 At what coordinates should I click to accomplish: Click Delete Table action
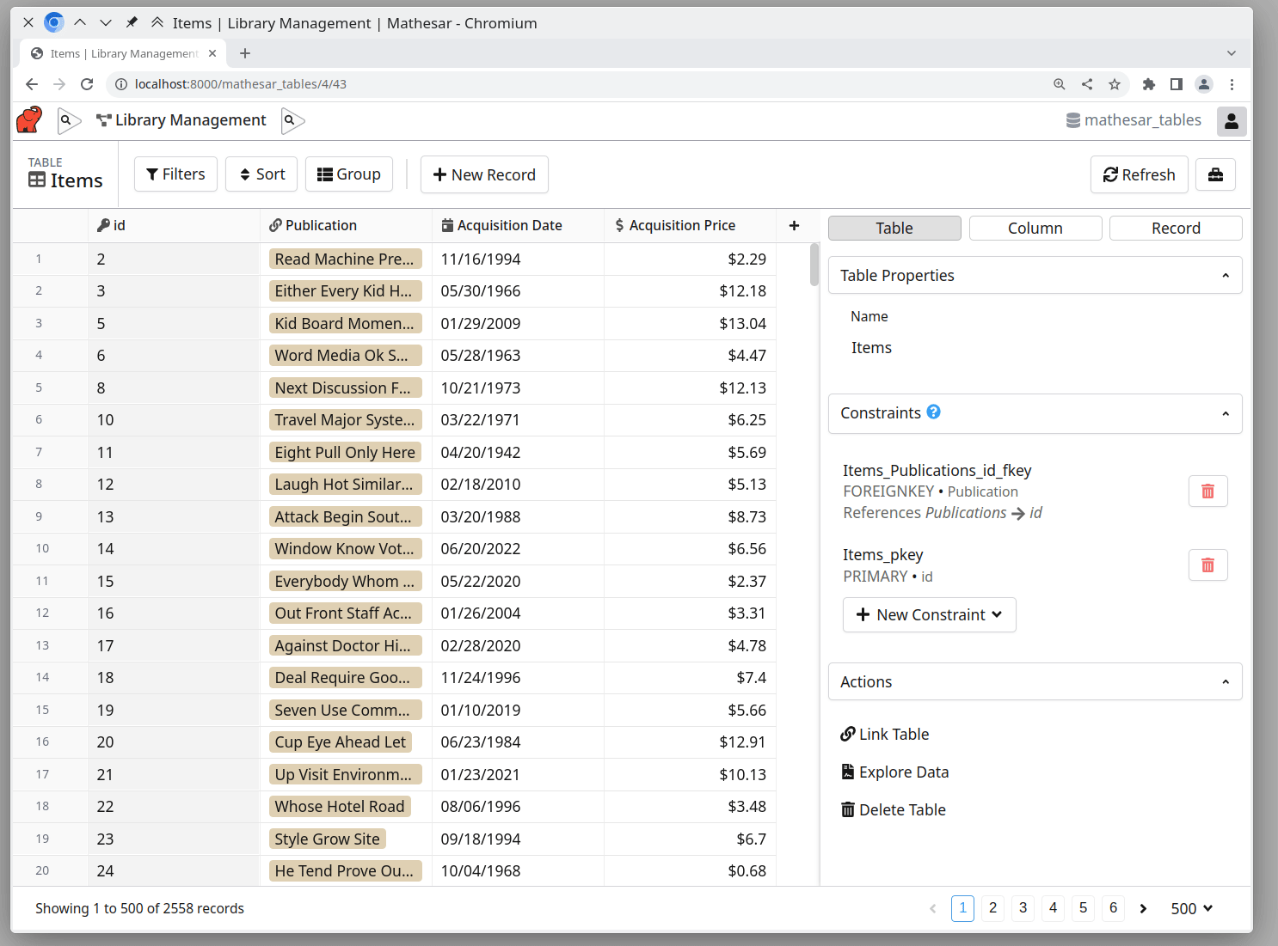tap(893, 810)
